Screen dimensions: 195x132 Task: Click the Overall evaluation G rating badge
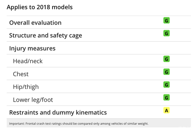click(166, 21)
